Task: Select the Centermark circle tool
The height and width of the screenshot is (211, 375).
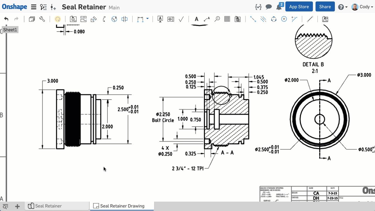Action: 284,19
